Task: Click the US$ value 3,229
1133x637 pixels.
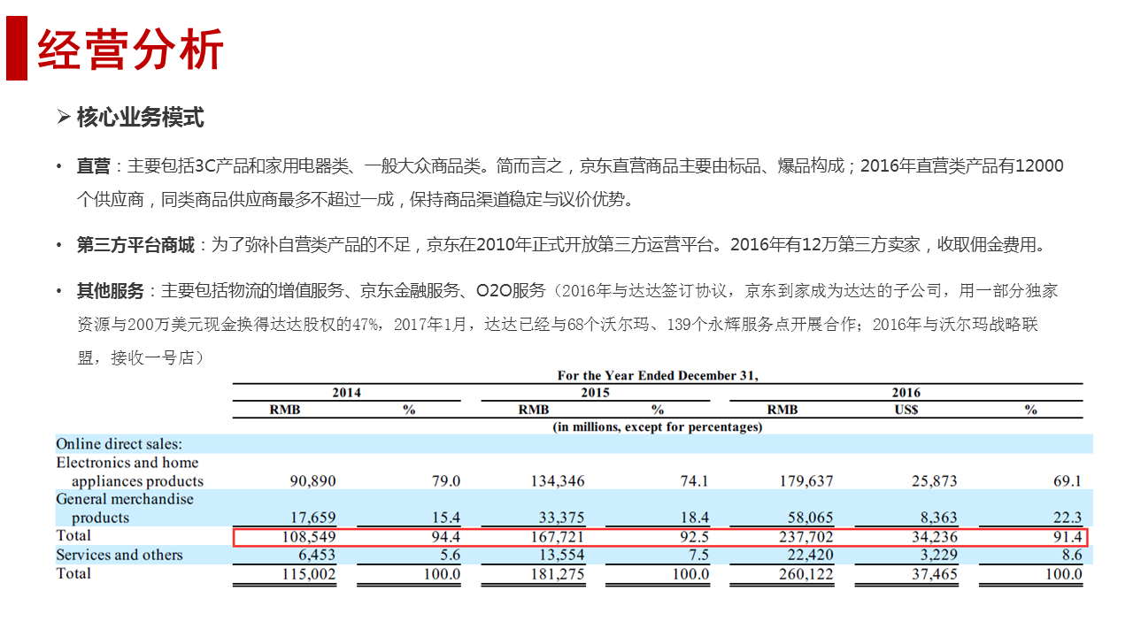Action: (x=939, y=556)
